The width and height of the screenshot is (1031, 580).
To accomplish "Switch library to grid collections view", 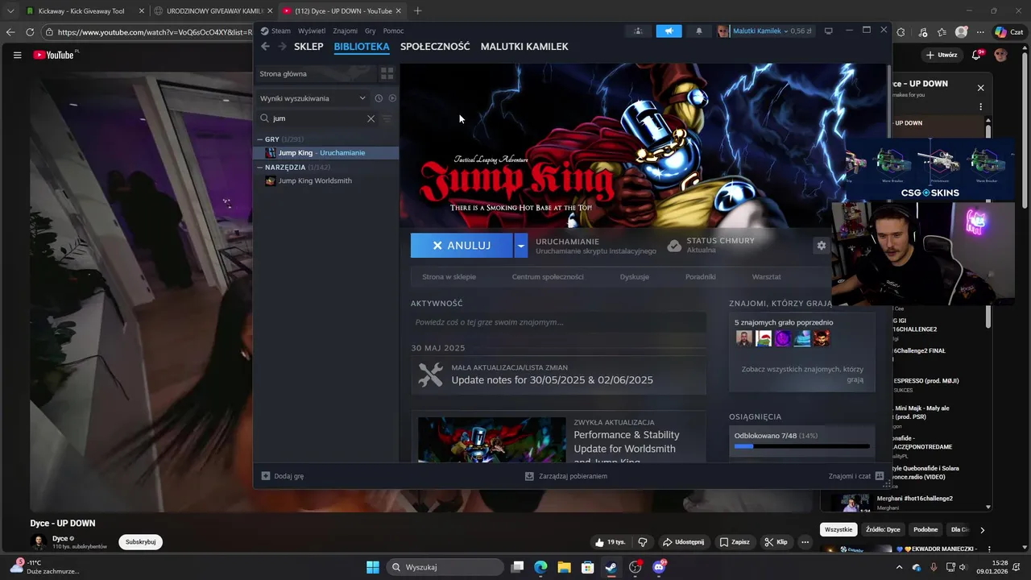I will coord(387,73).
